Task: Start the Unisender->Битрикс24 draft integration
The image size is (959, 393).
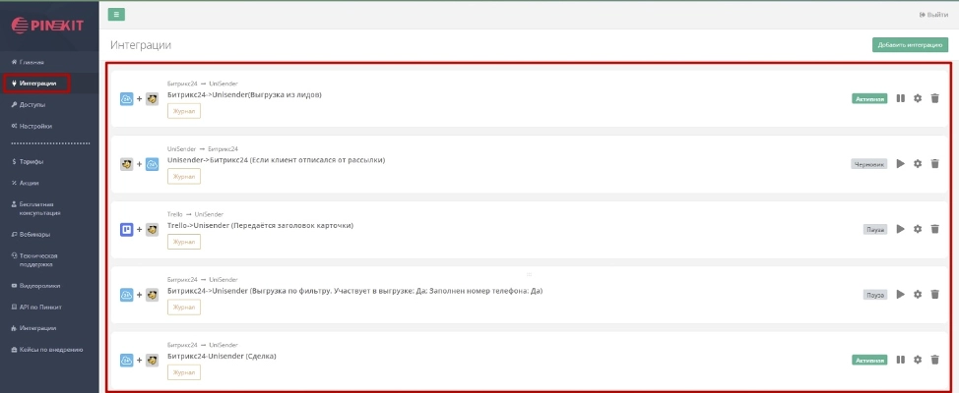Action: click(900, 164)
